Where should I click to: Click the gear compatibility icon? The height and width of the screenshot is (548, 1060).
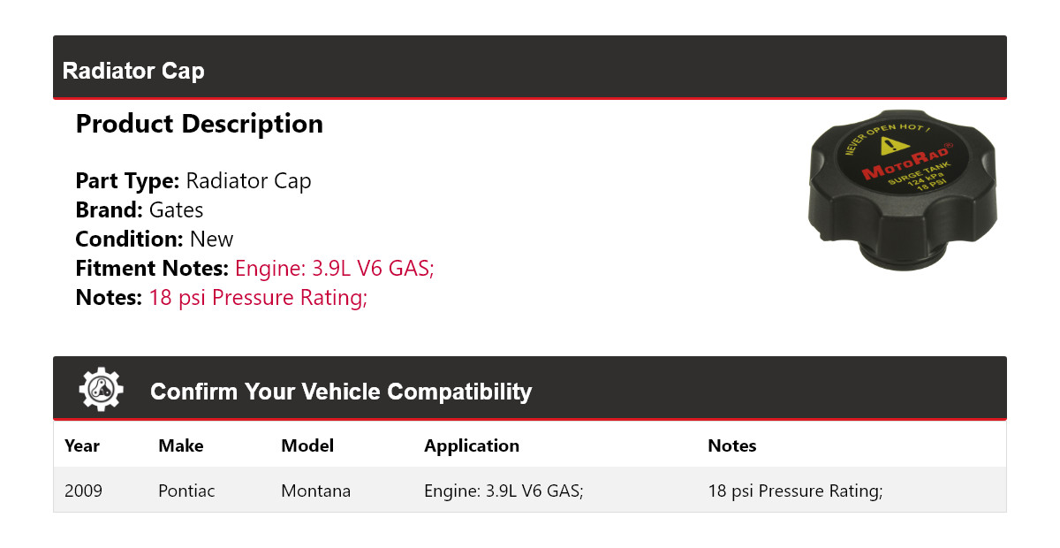pyautogui.click(x=101, y=390)
